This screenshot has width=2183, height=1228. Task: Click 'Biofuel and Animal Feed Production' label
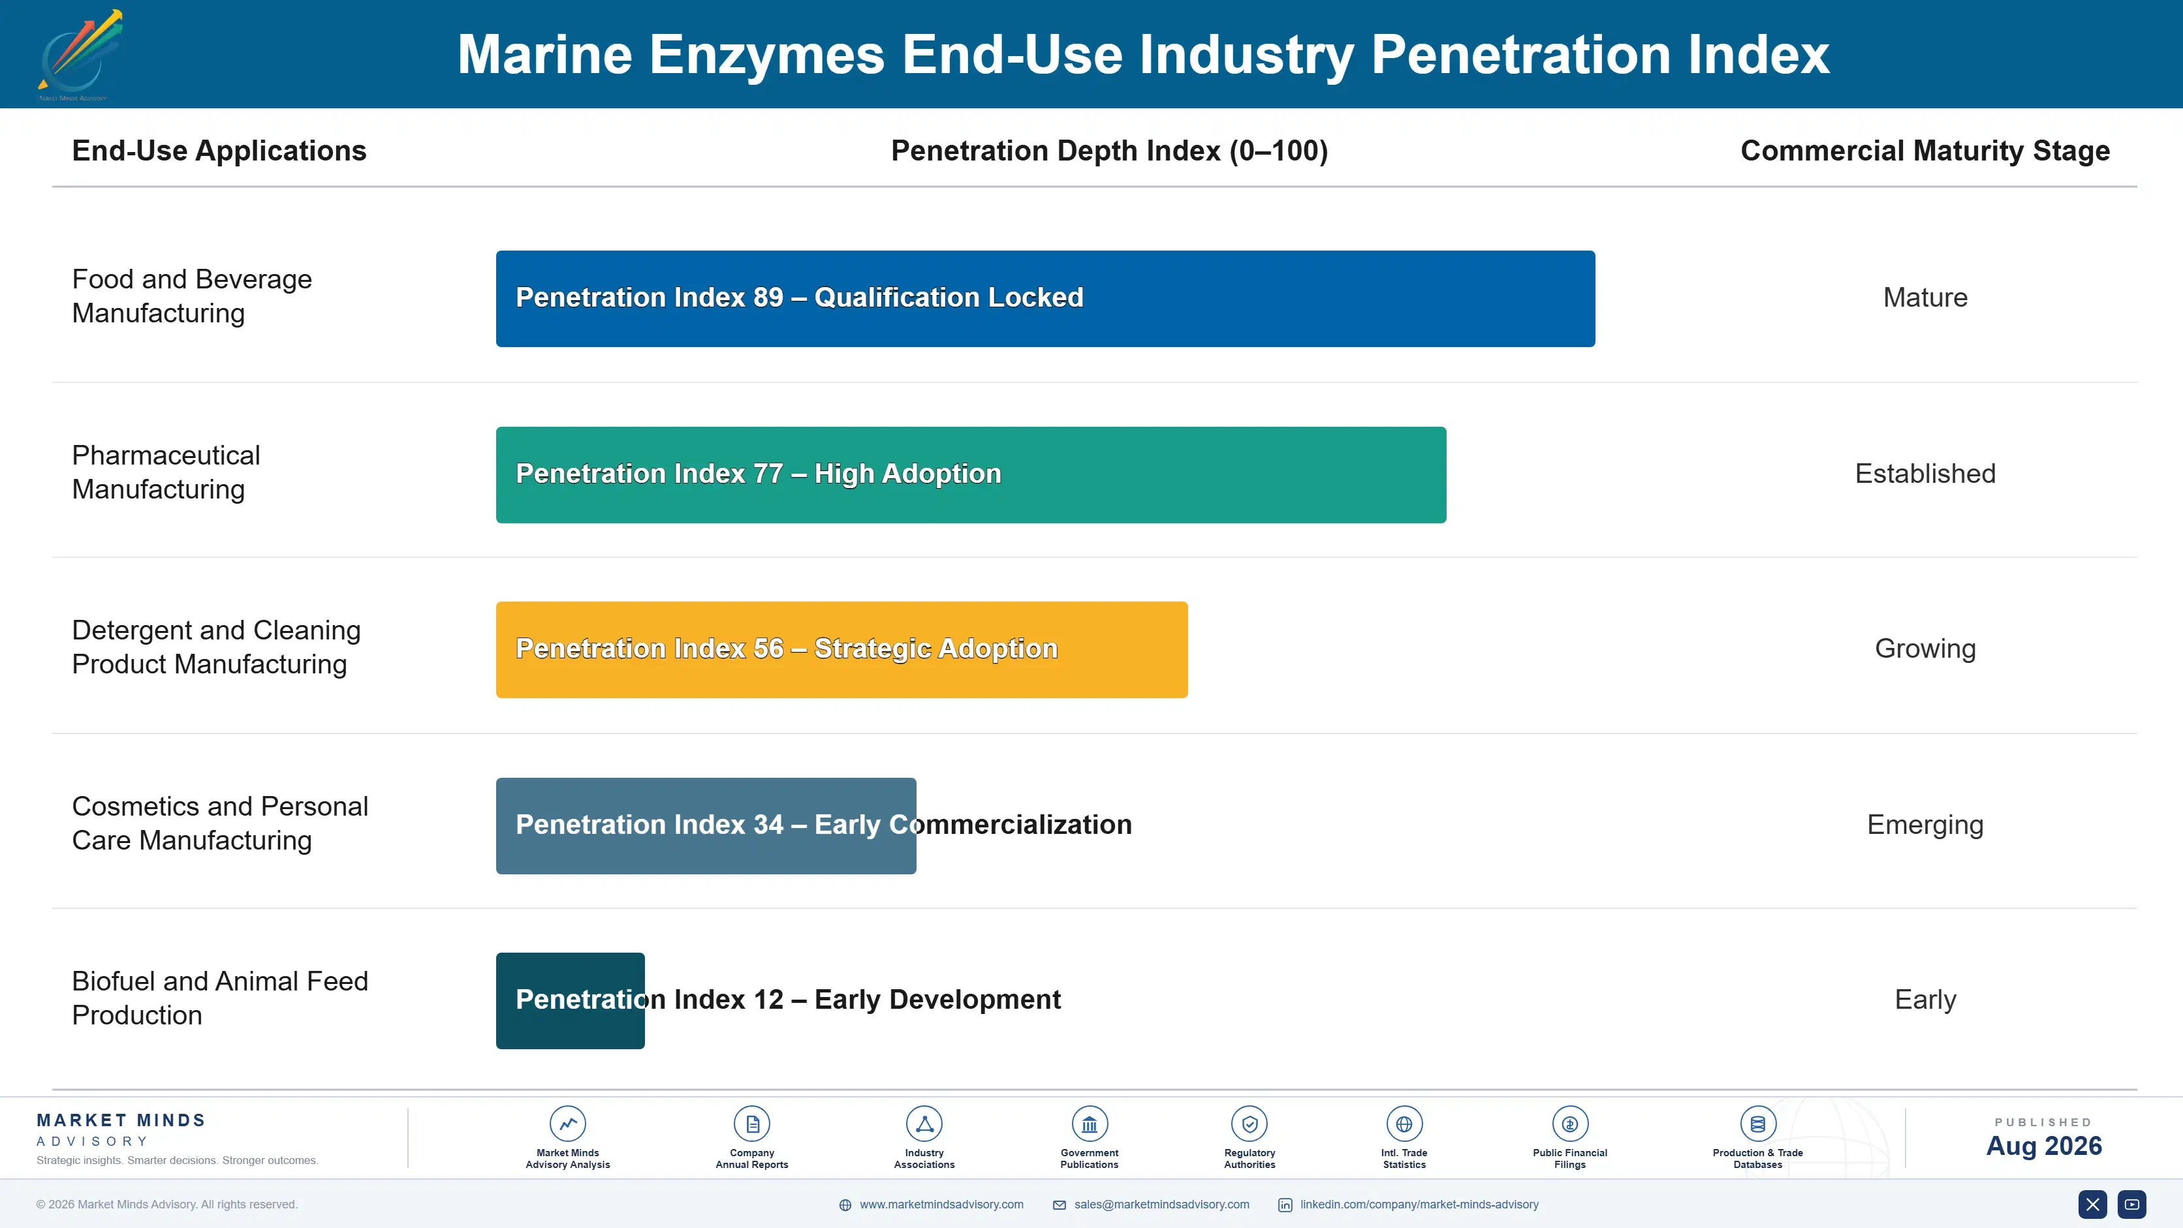point(221,998)
